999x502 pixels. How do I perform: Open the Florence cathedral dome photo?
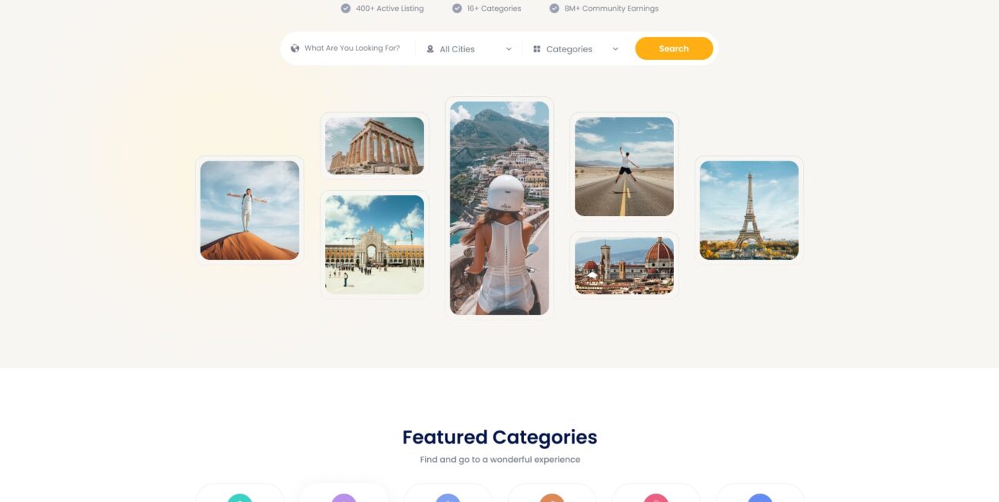624,265
